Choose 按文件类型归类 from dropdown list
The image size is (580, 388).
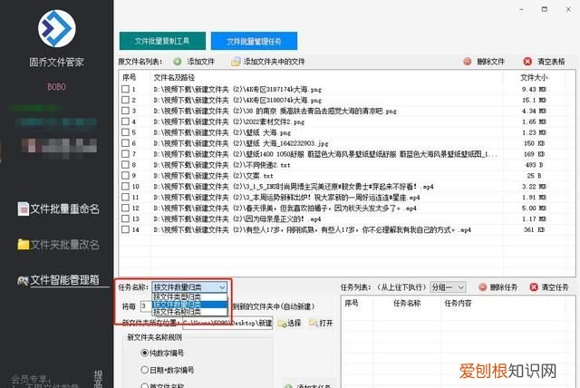[189, 296]
